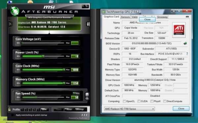The height and width of the screenshot is (123, 198).
Task: Click the ATI Radeon logo image
Action: point(179,30)
